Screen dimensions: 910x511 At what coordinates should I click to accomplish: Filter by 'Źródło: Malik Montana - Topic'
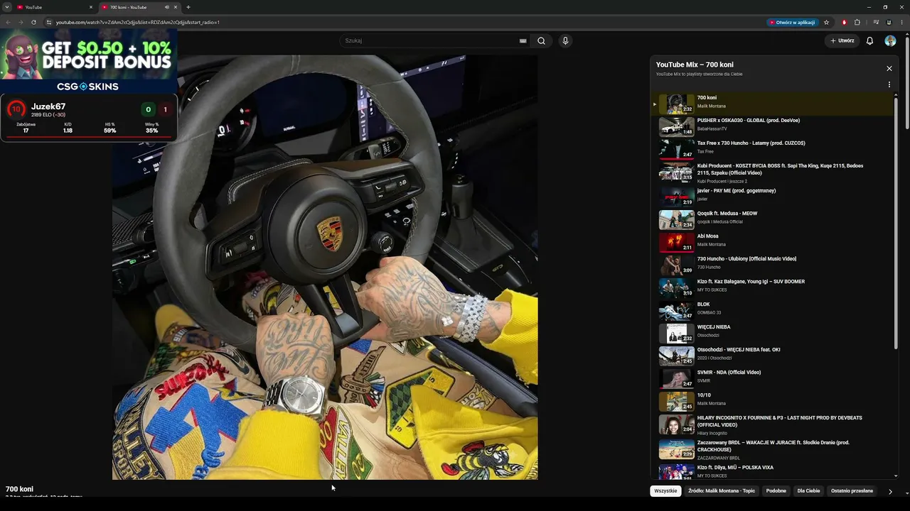click(722, 491)
